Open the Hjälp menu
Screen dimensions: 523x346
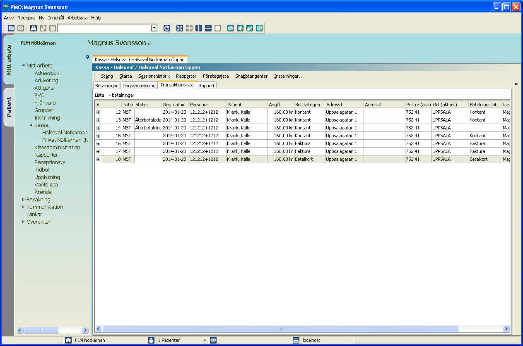(x=96, y=18)
